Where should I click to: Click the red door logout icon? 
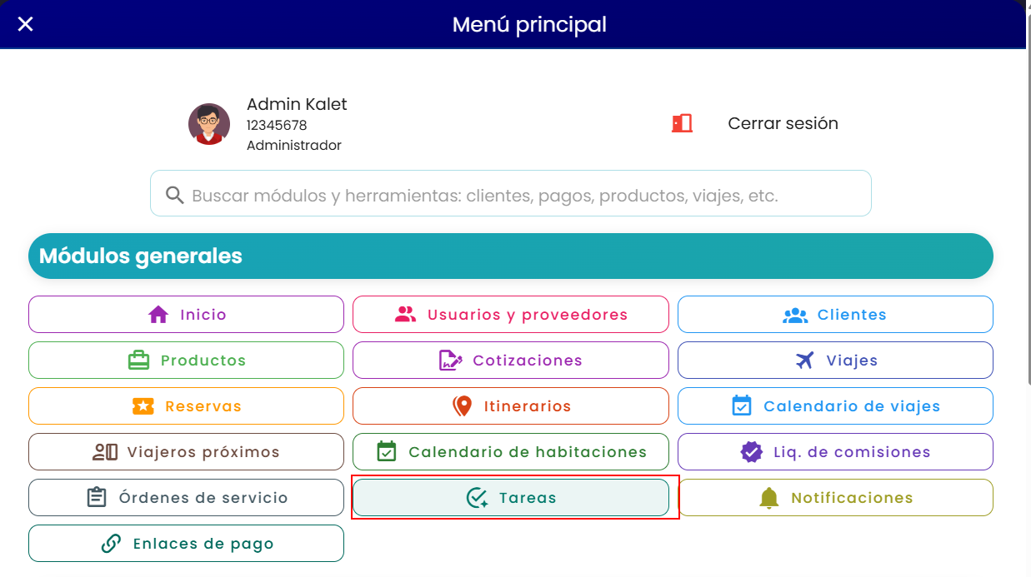coord(682,123)
